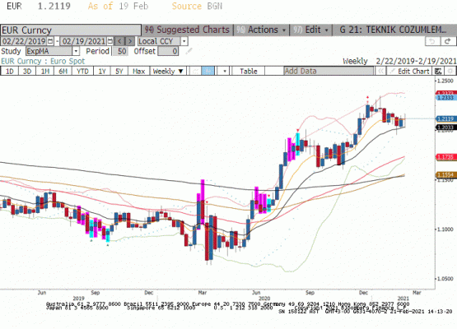Image resolution: width=457 pixels, height=329 pixels.
Task: Click the Edit Chart button
Action: [409, 71]
